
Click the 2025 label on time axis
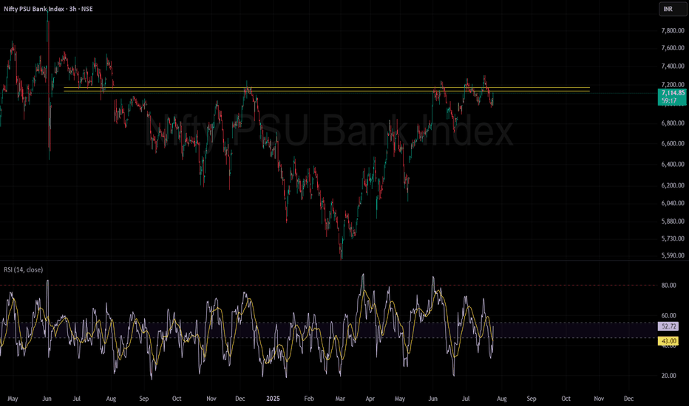pos(273,399)
